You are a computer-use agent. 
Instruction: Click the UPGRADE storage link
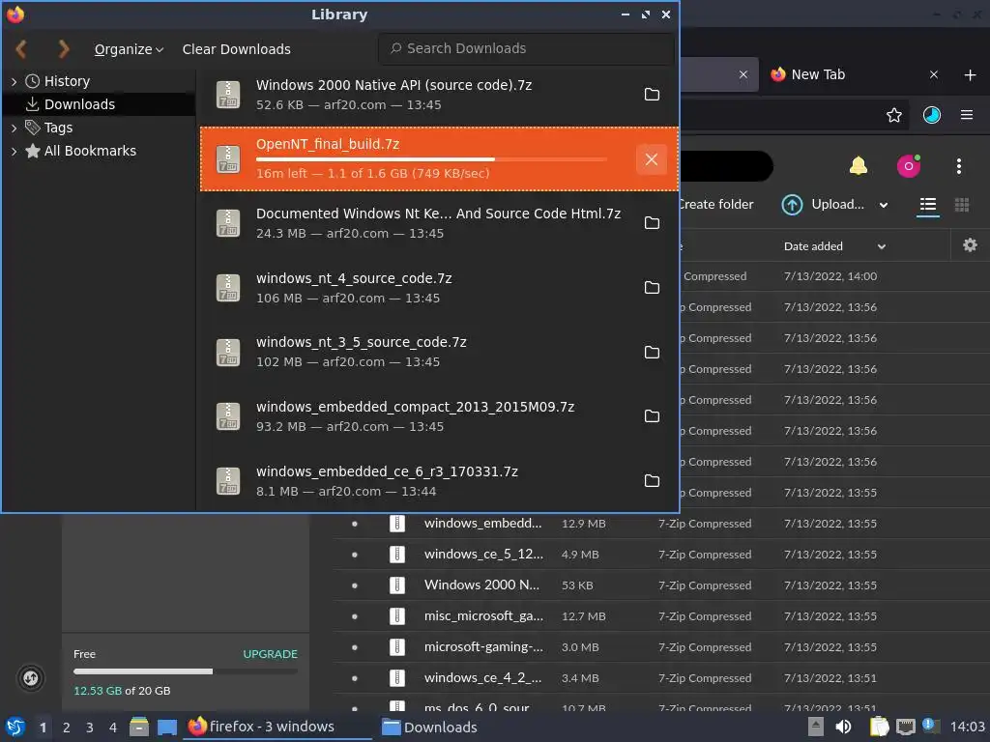pos(271,654)
